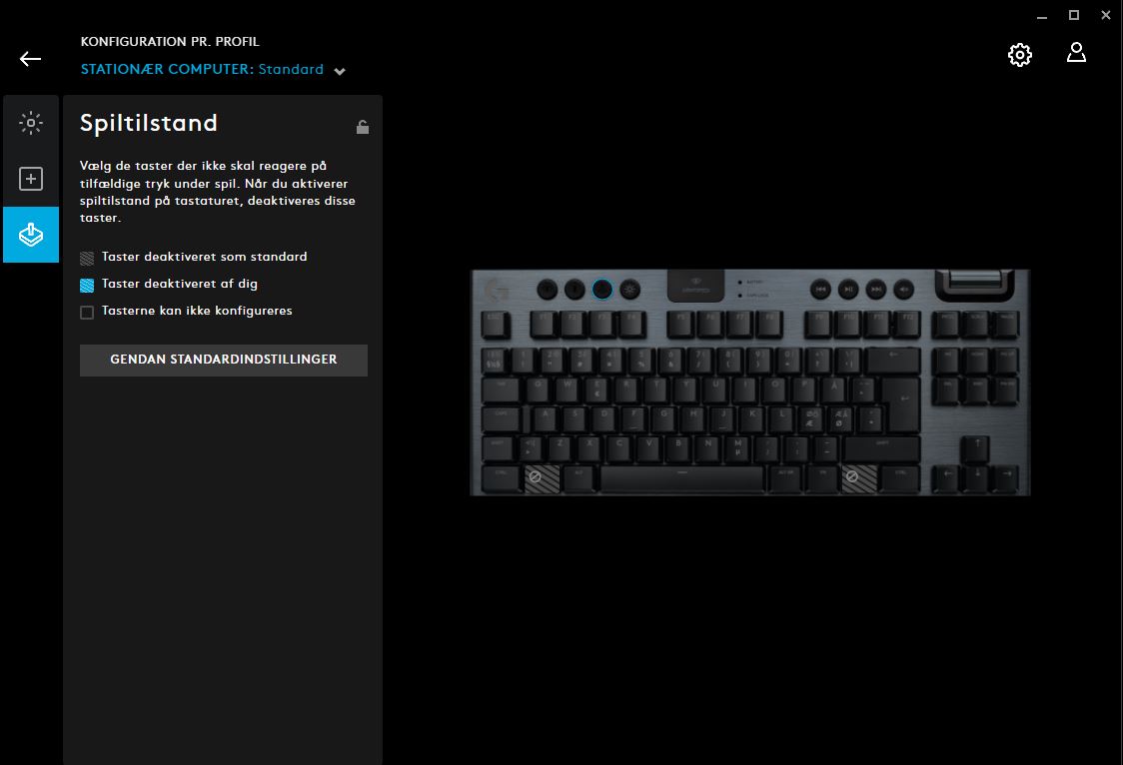Expand the STATIONÆR COMPUTER profile dropdown arrow
Image resolution: width=1123 pixels, height=765 pixels.
[x=340, y=71]
